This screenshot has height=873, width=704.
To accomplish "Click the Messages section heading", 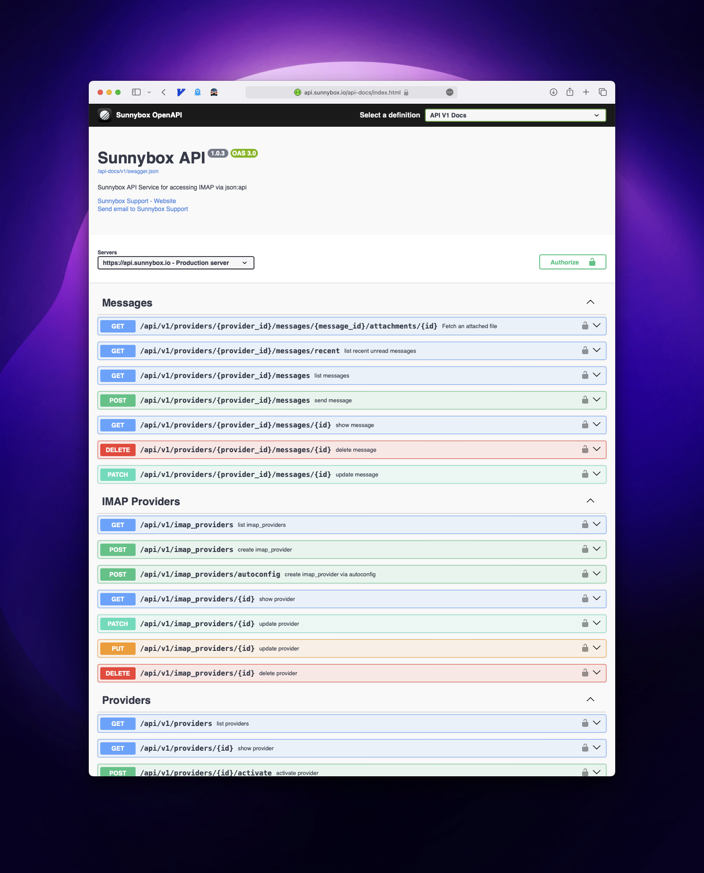I will coord(127,302).
